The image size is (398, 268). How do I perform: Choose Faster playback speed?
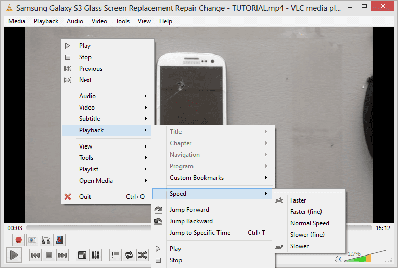309,200
